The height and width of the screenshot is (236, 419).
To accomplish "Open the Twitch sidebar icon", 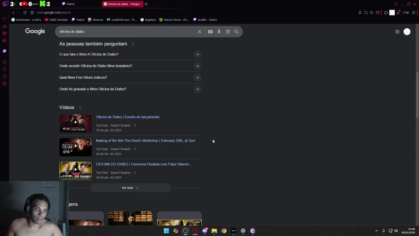I will [x=4, y=51].
